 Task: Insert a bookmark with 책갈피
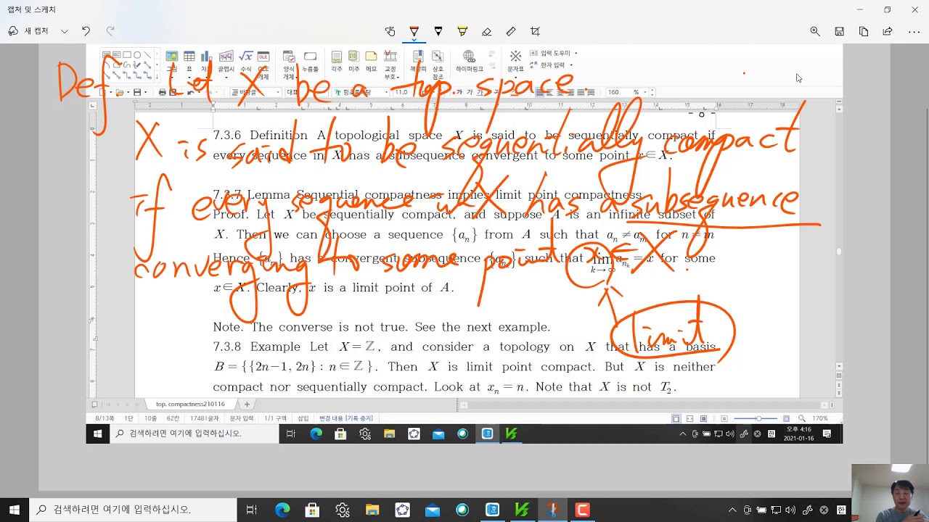tap(418, 62)
